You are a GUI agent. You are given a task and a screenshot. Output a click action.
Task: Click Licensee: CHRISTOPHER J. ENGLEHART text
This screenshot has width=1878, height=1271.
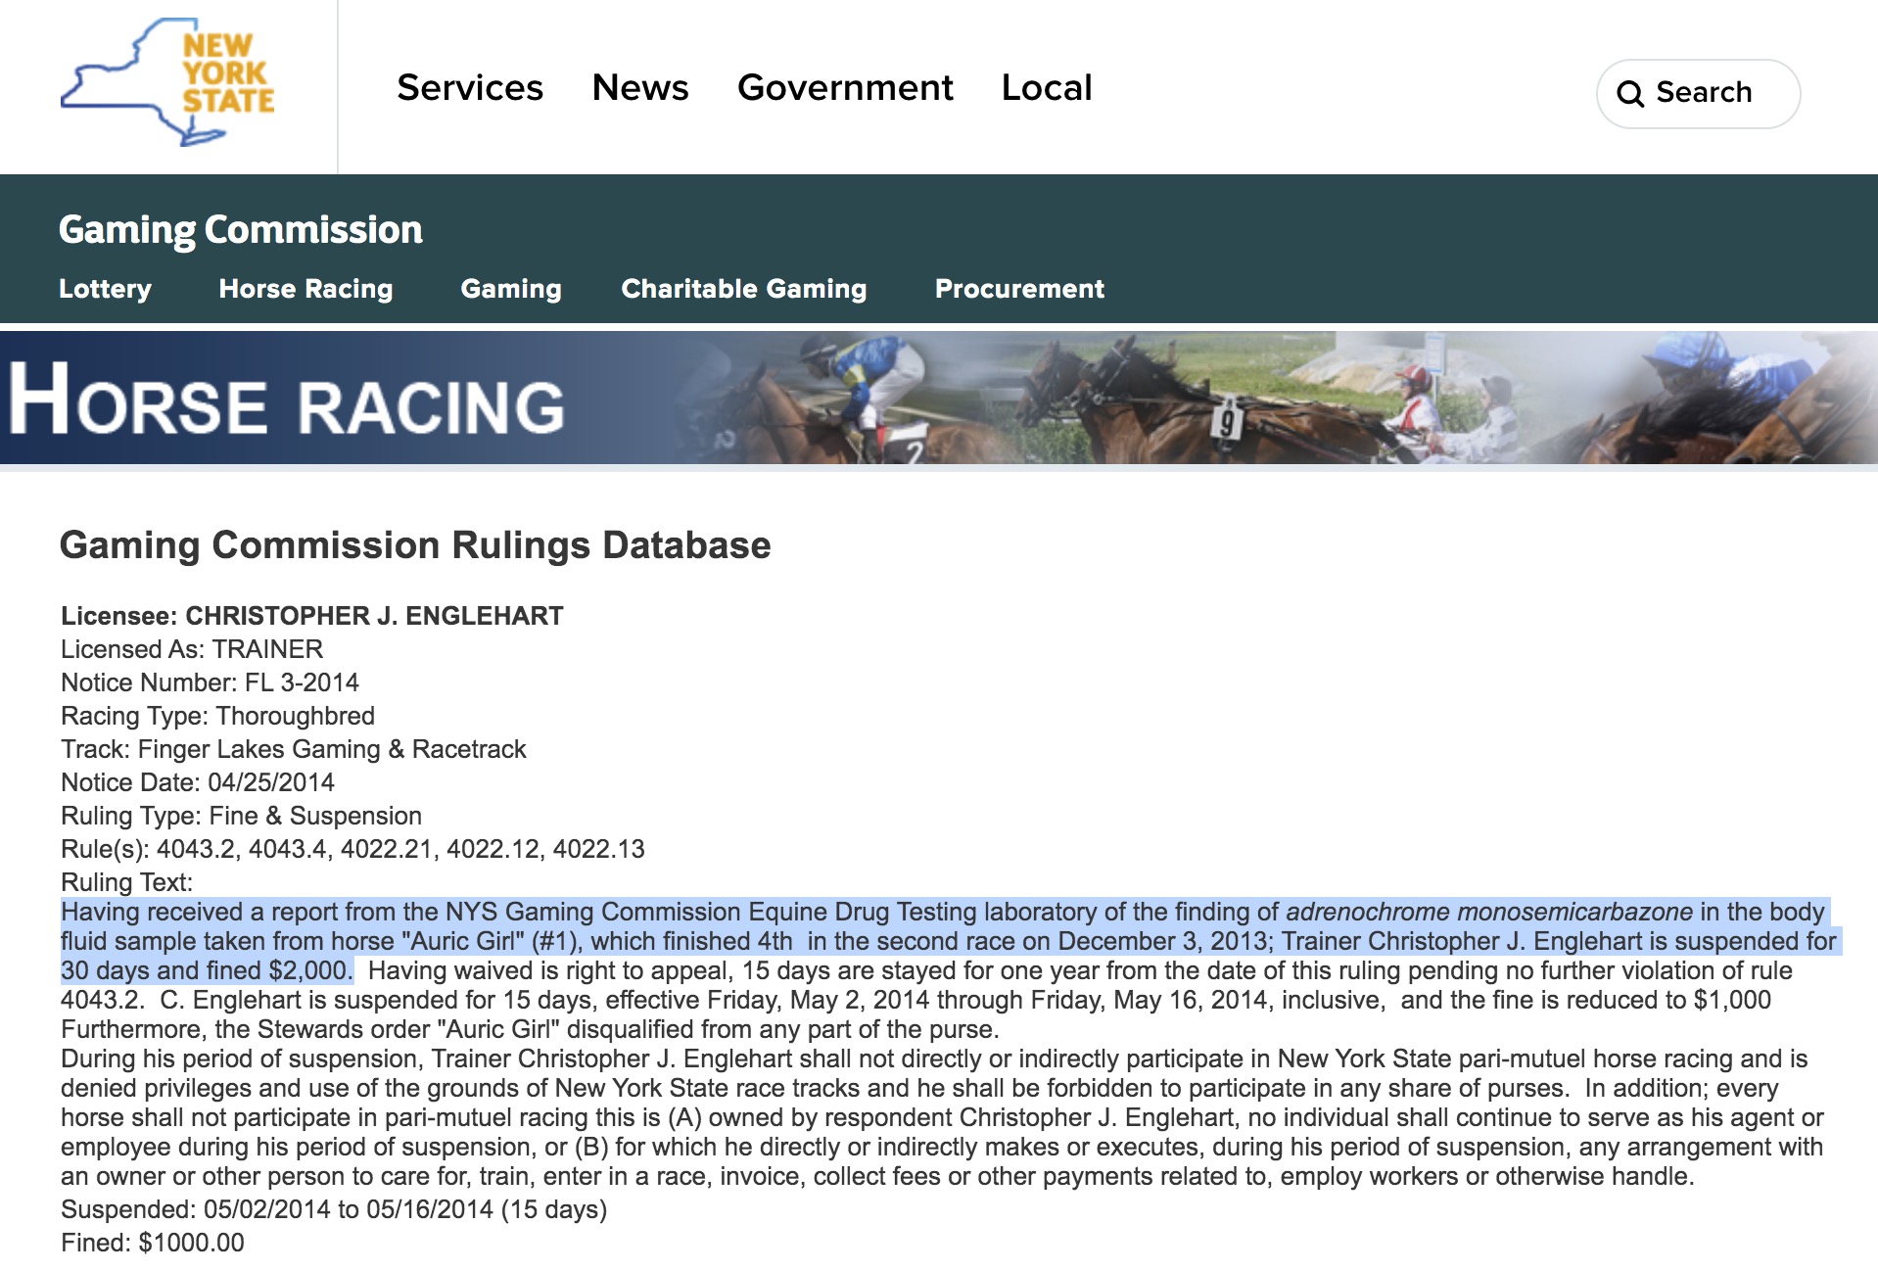(312, 616)
